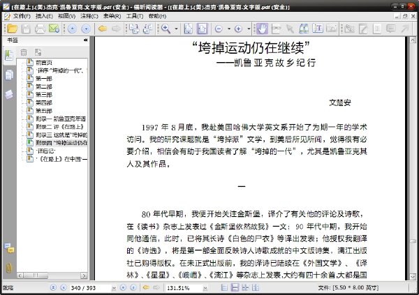Go to last page in status bar
The height and width of the screenshot is (295, 419).
point(133,287)
